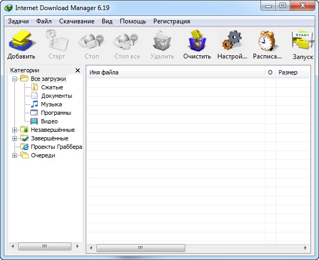Viewport: 319px width, 260px height.
Task: Click the Незавершённые folder icon with green arrow
Action: (x=24, y=130)
